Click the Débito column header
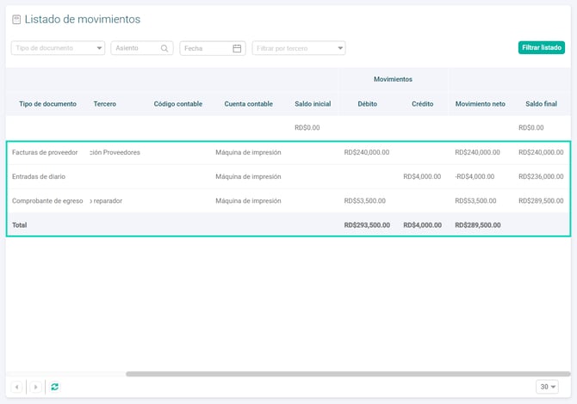The width and height of the screenshot is (577, 404). click(x=367, y=104)
